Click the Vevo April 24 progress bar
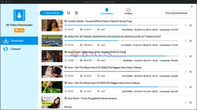The height and width of the screenshot is (110, 197). [x=121, y=87]
